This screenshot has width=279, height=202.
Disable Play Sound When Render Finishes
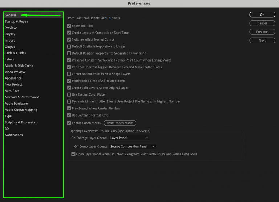(x=69, y=109)
